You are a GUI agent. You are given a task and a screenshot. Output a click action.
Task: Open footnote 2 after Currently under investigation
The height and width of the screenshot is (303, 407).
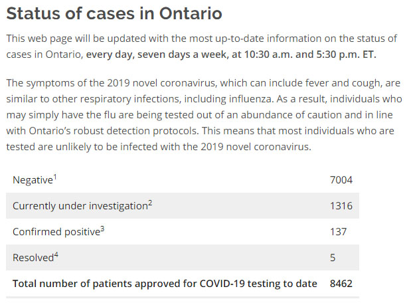point(150,202)
